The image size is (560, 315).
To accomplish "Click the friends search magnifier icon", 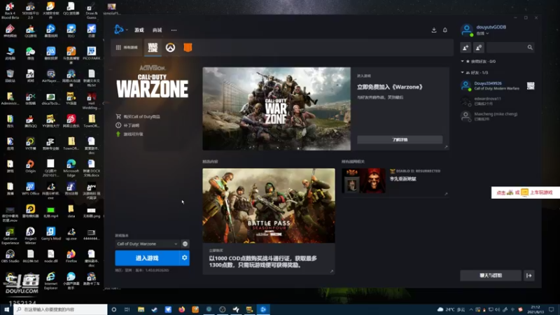I will pos(530,48).
